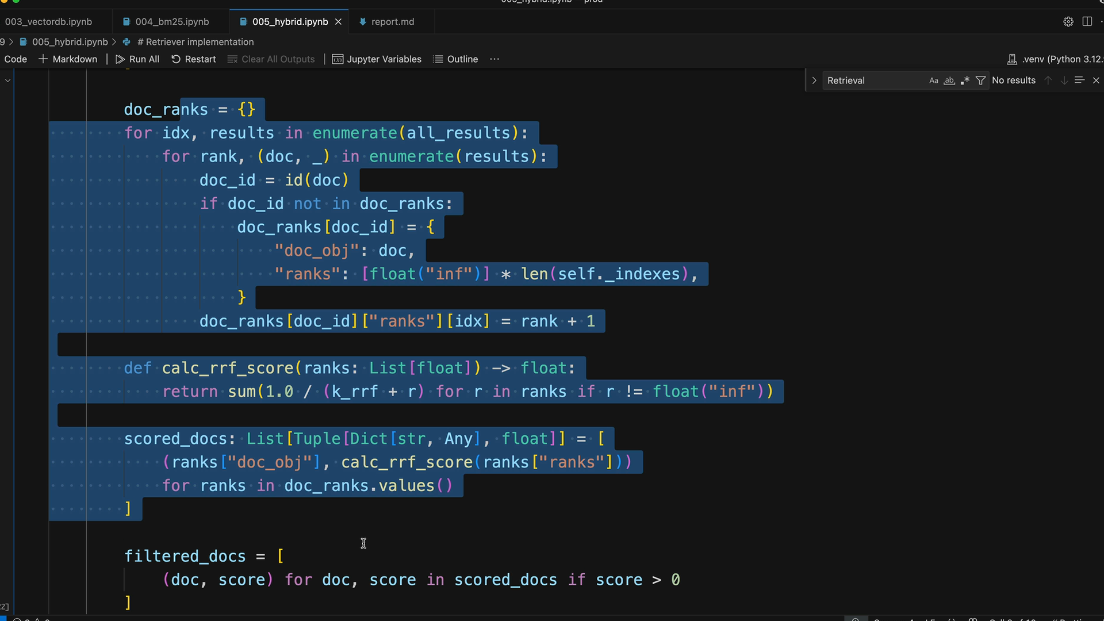
Task: Click the report.md file icon
Action: (362, 22)
